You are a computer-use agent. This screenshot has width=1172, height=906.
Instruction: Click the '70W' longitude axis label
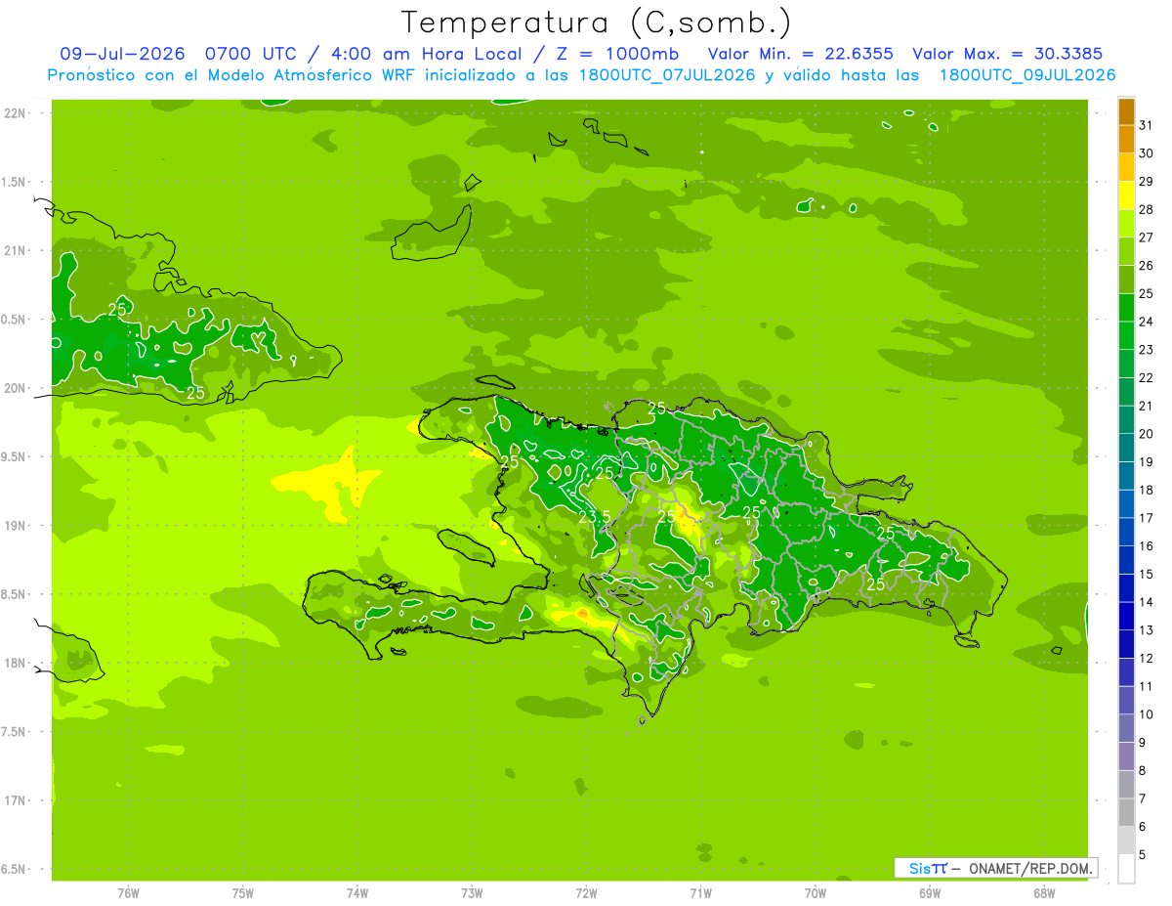[816, 893]
